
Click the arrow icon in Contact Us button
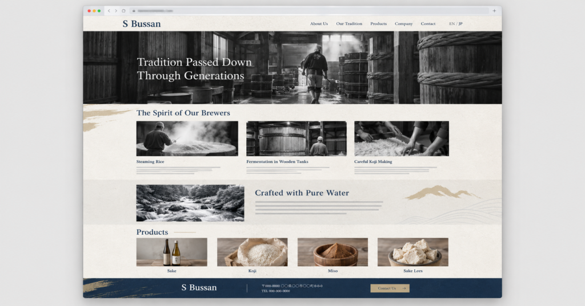[404, 288]
